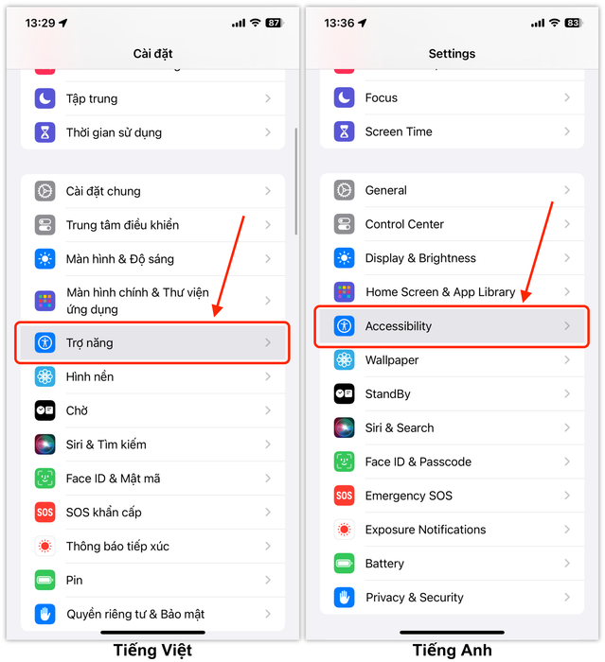The height and width of the screenshot is (662, 605).
Task: Tap the Siri & Search icon
Action: tap(344, 427)
